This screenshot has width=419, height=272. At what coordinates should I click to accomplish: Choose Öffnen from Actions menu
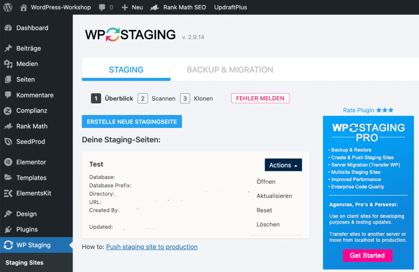pos(266,182)
